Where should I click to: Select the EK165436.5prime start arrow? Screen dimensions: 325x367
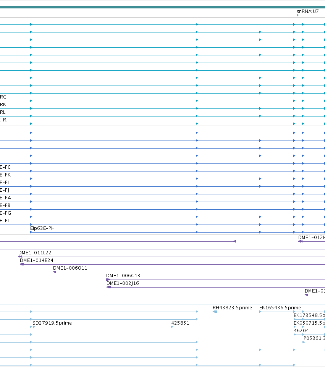(x=260, y=312)
